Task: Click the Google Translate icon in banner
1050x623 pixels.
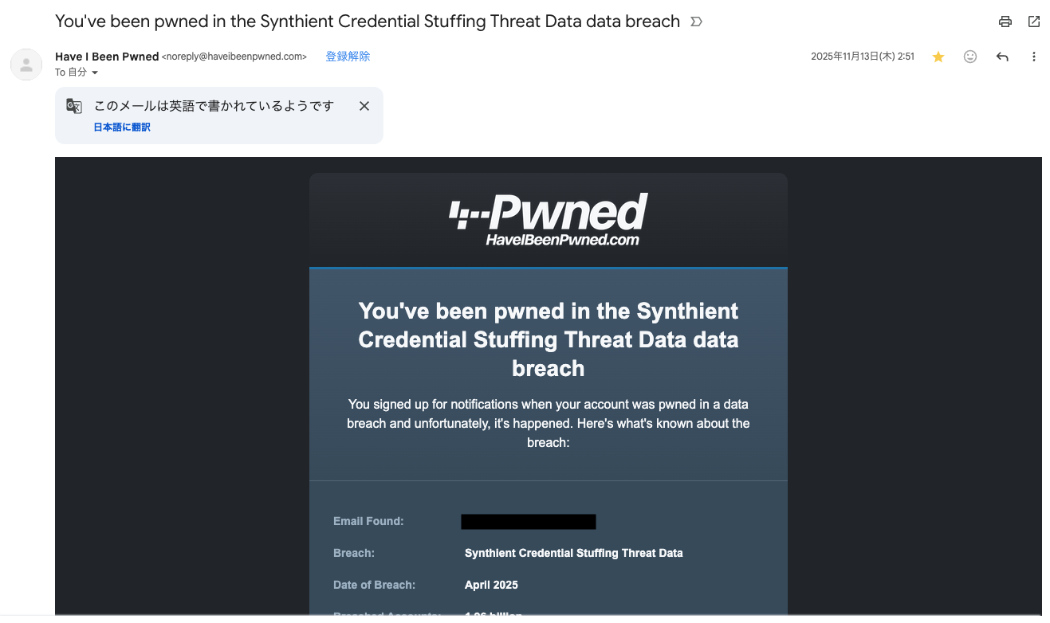Action: click(74, 106)
